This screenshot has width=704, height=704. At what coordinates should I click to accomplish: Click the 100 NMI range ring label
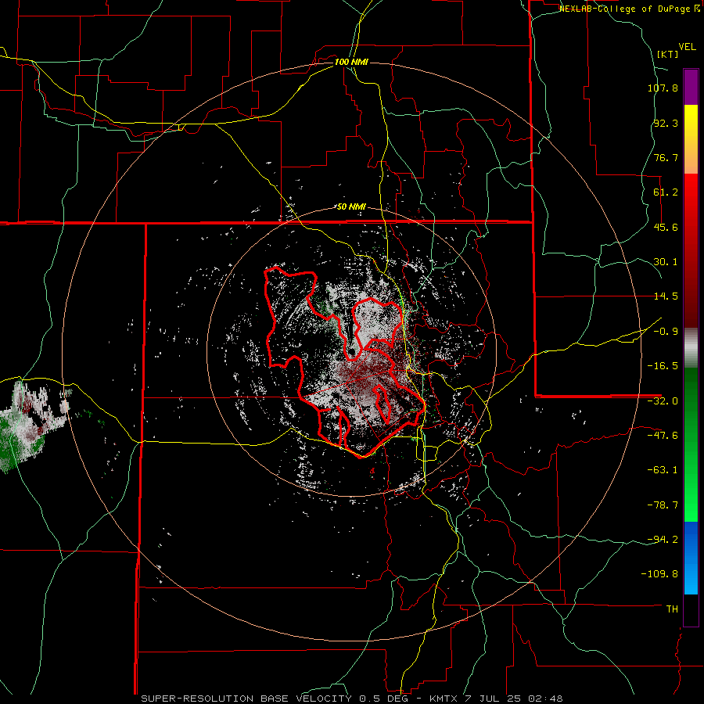(351, 62)
